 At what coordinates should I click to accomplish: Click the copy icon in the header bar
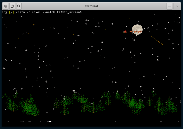coord(5,6)
